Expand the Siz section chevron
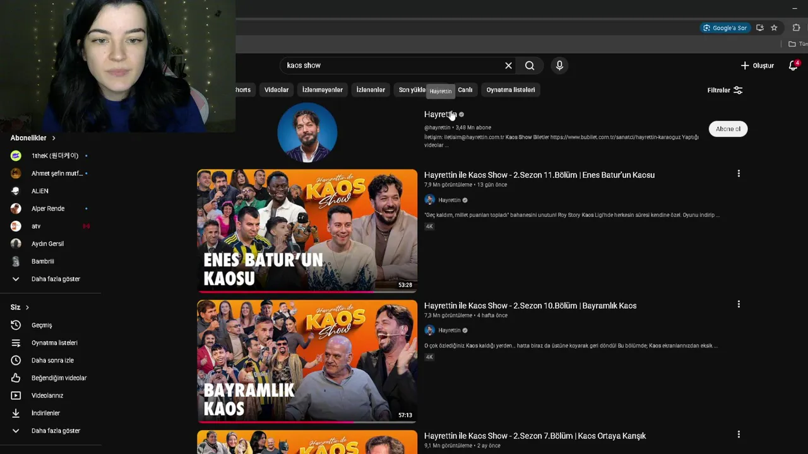808x454 pixels. 27,308
